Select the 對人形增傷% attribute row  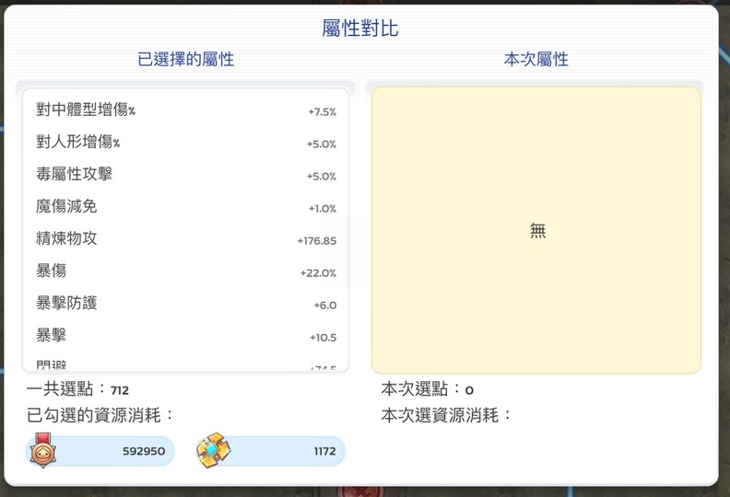tap(186, 143)
